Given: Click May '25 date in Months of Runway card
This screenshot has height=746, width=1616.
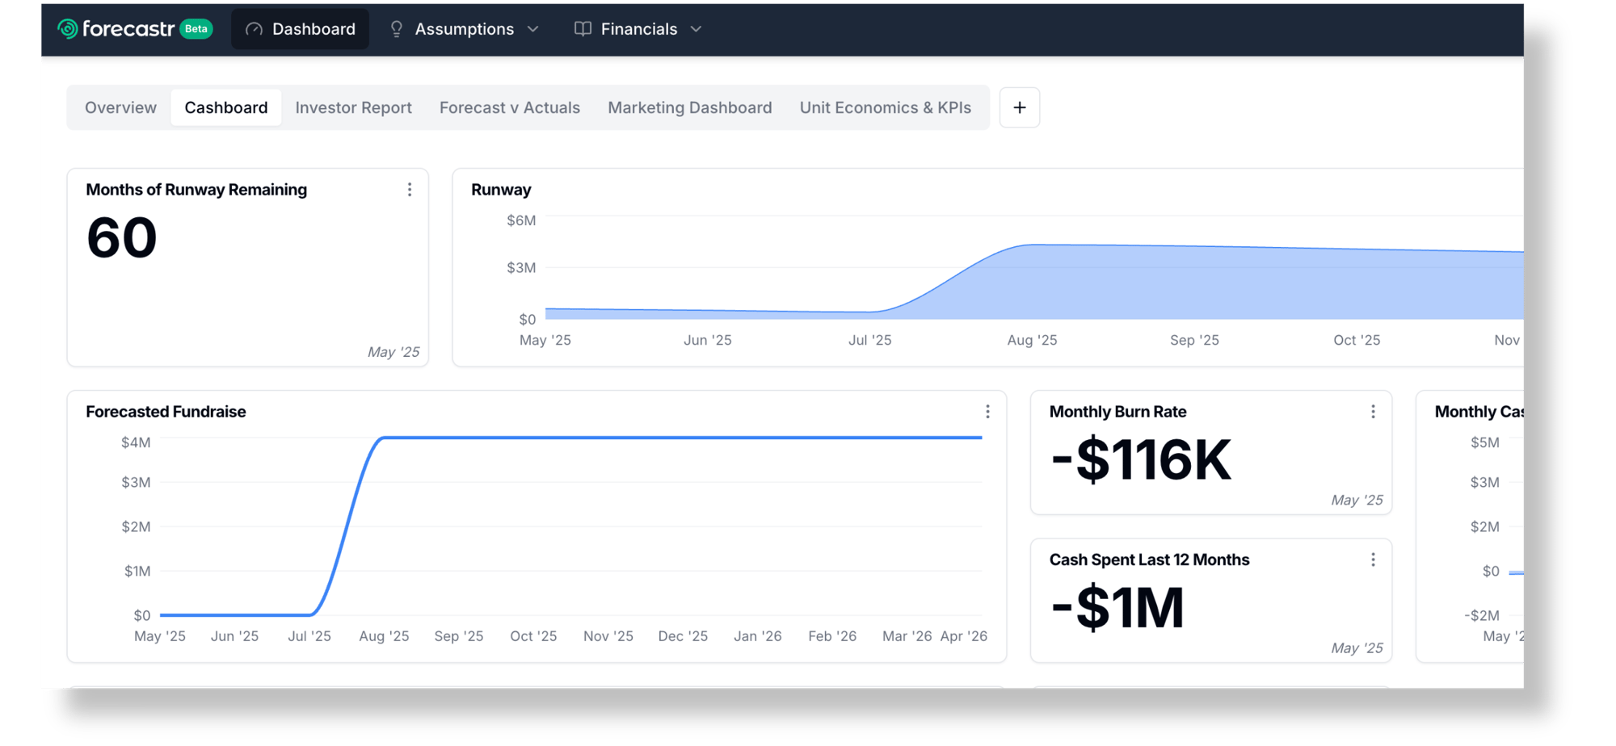Looking at the screenshot, I should 393,352.
